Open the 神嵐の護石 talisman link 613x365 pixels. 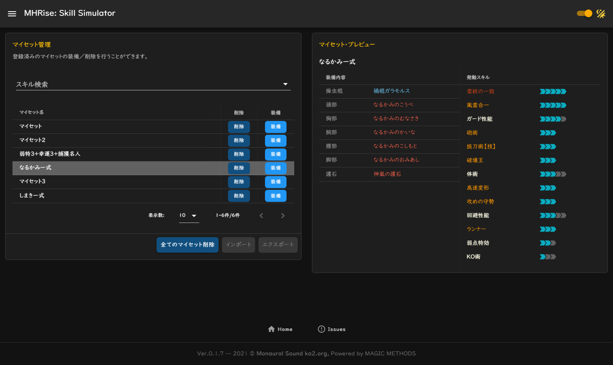click(x=387, y=174)
